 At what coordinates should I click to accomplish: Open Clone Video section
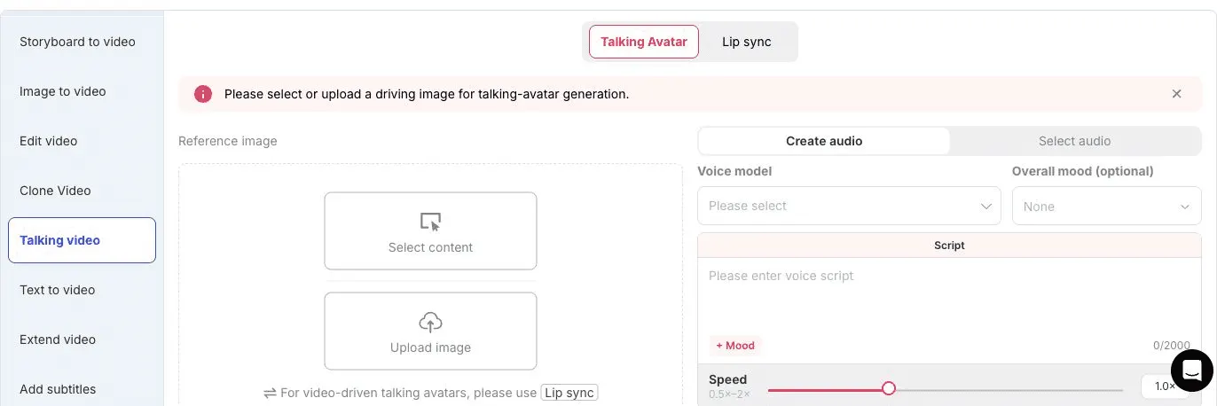click(82, 191)
